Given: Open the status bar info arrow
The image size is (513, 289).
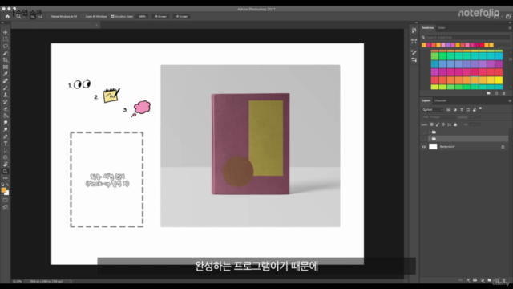Looking at the screenshot, I should pos(71,281).
